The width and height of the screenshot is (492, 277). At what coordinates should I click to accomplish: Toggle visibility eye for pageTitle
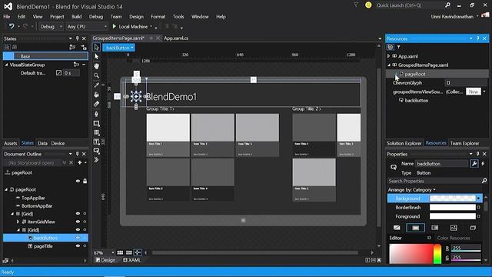point(78,246)
